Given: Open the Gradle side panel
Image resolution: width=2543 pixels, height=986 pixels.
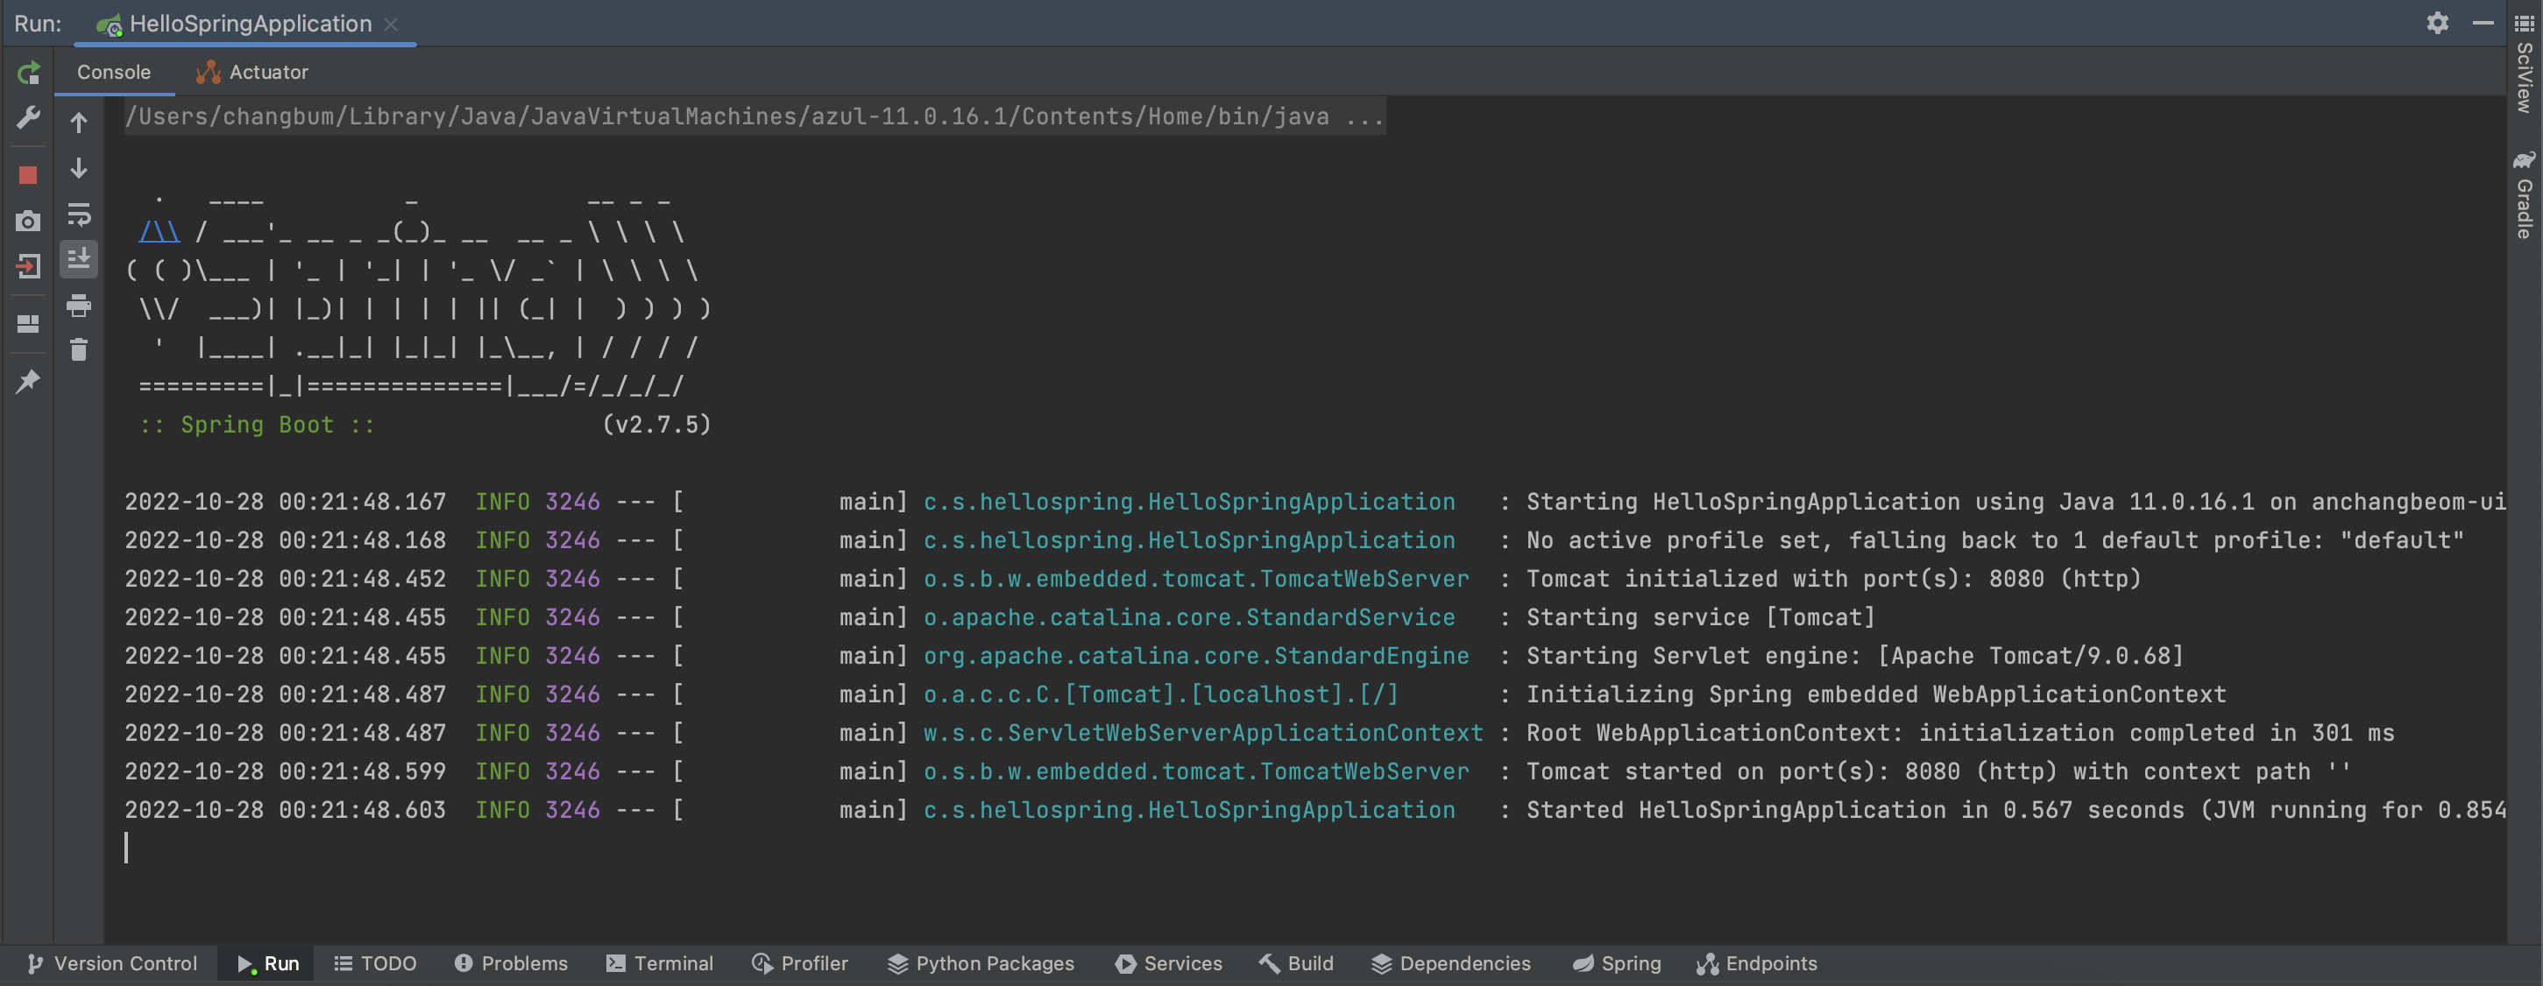Looking at the screenshot, I should [x=2525, y=195].
